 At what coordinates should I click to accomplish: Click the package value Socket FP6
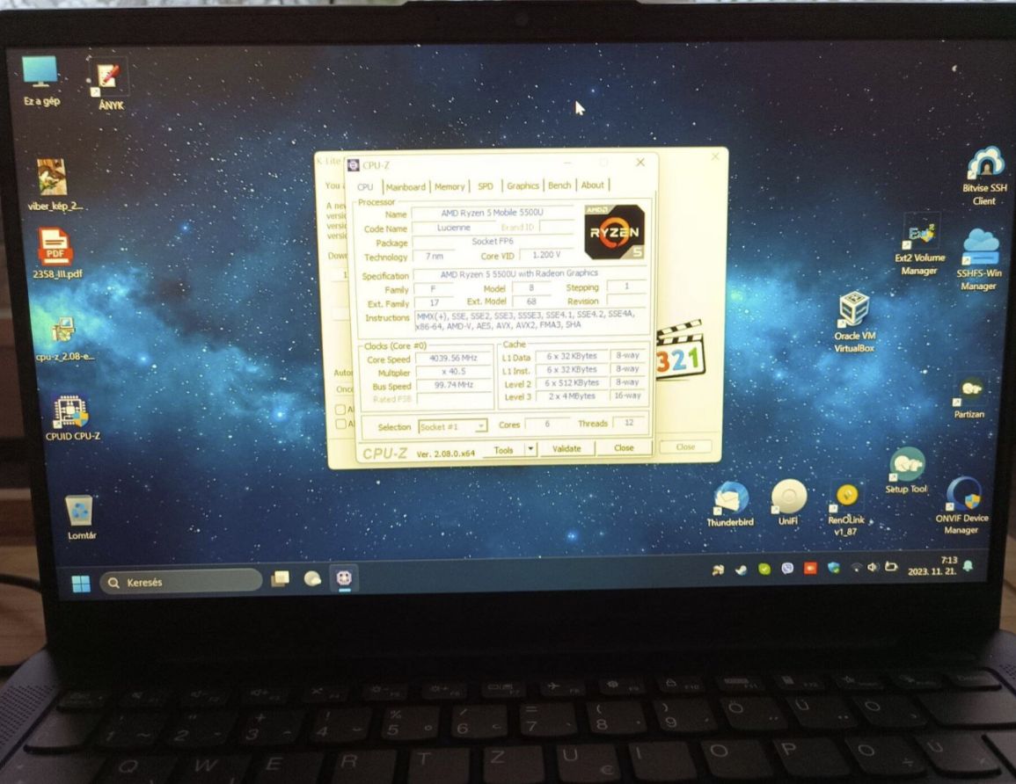point(493,241)
